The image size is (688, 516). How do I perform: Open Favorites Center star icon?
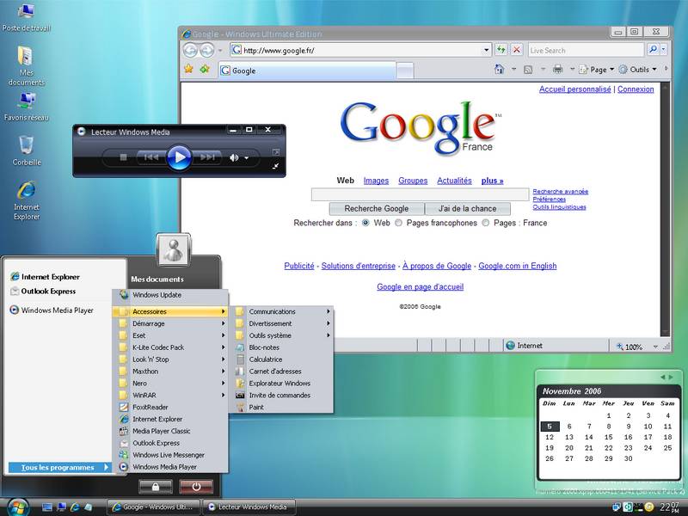tap(188, 69)
